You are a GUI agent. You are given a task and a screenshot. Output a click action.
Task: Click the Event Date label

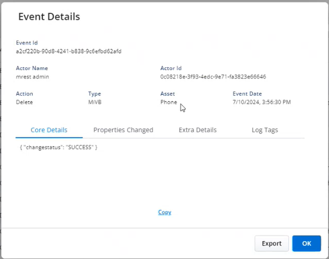[x=247, y=94]
